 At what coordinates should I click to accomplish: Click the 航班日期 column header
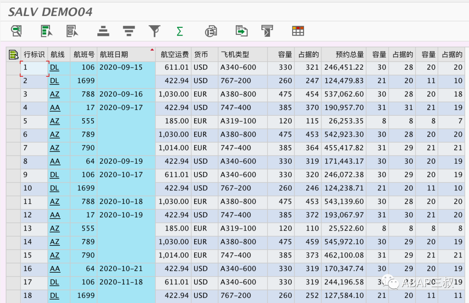pyautogui.click(x=114, y=55)
